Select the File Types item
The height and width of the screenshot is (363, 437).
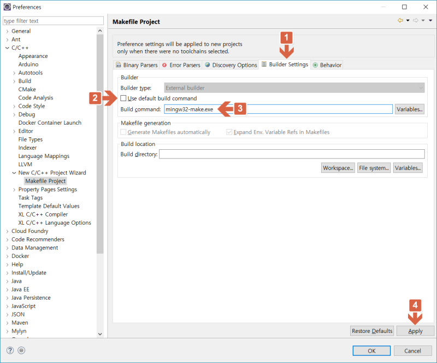31,139
